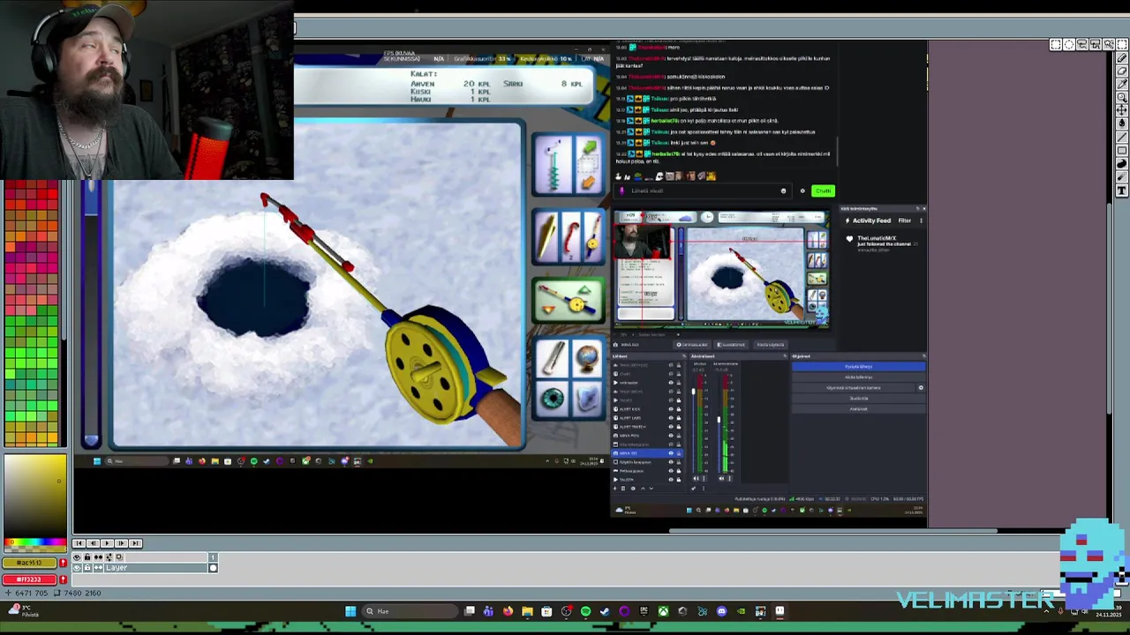Image resolution: width=1130 pixels, height=635 pixels.
Task: Select the Eraser tool
Action: click(x=1122, y=71)
